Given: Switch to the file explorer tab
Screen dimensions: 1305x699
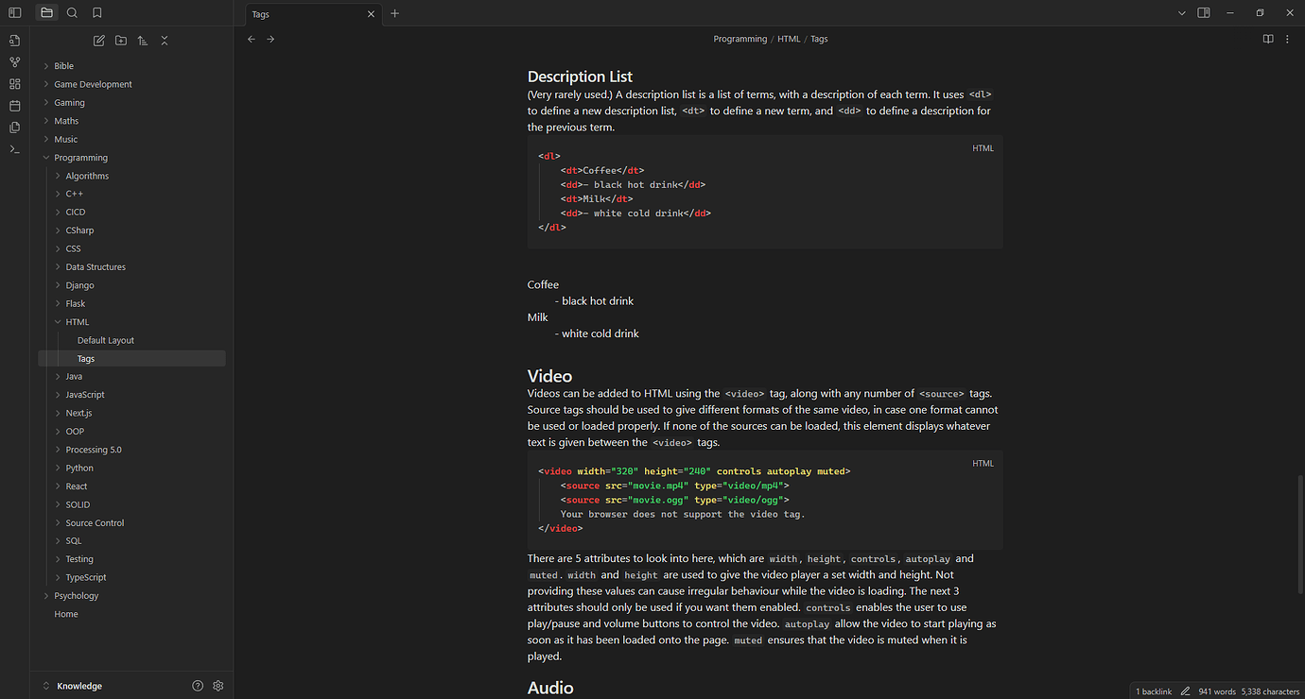Looking at the screenshot, I should 46,13.
